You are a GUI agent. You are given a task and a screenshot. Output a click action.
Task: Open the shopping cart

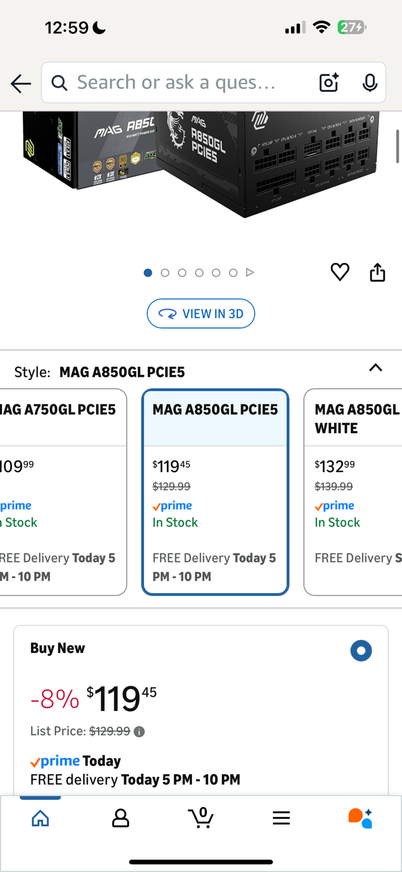[x=201, y=818]
